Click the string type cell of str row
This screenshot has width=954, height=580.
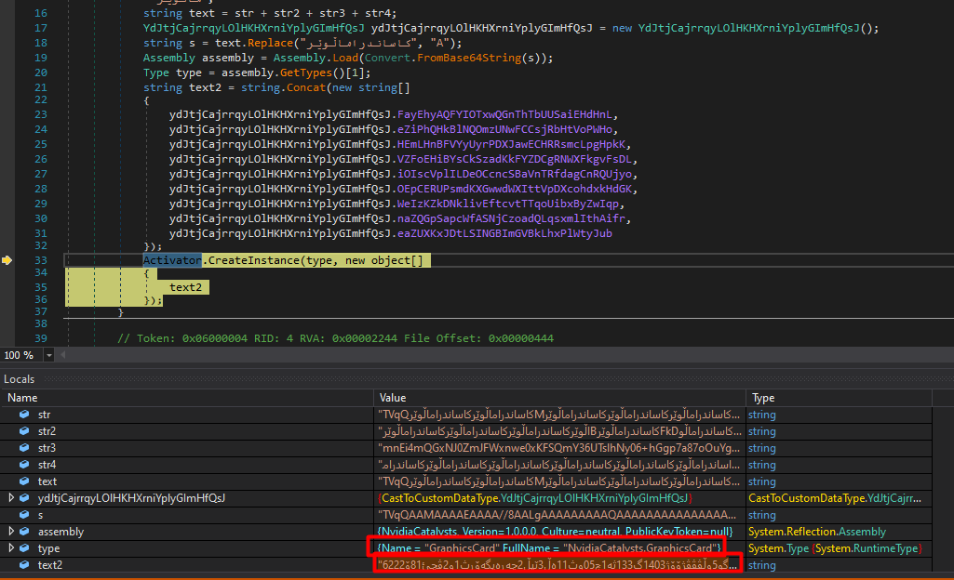coord(761,415)
